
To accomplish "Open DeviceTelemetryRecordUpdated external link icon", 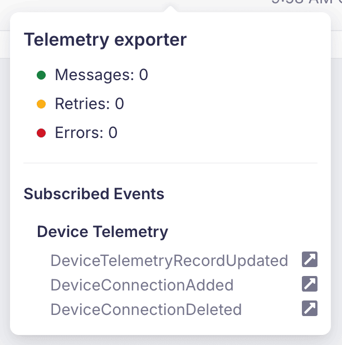I will 309,259.
